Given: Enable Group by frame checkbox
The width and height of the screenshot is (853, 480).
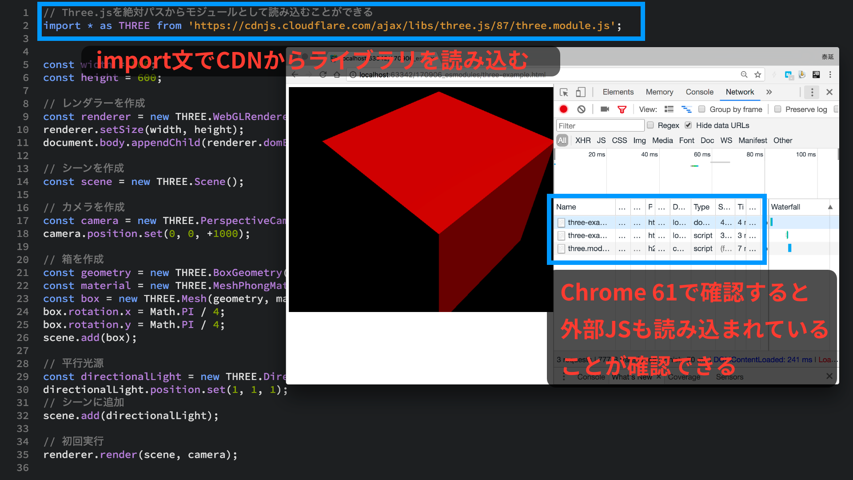Looking at the screenshot, I should click(x=702, y=109).
